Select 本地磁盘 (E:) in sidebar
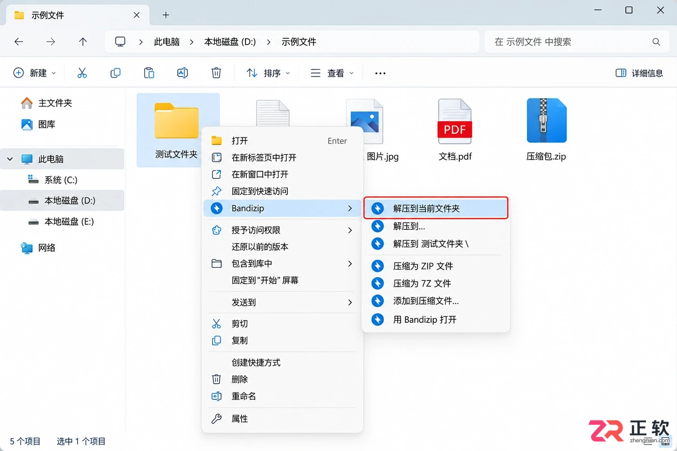 (x=62, y=221)
